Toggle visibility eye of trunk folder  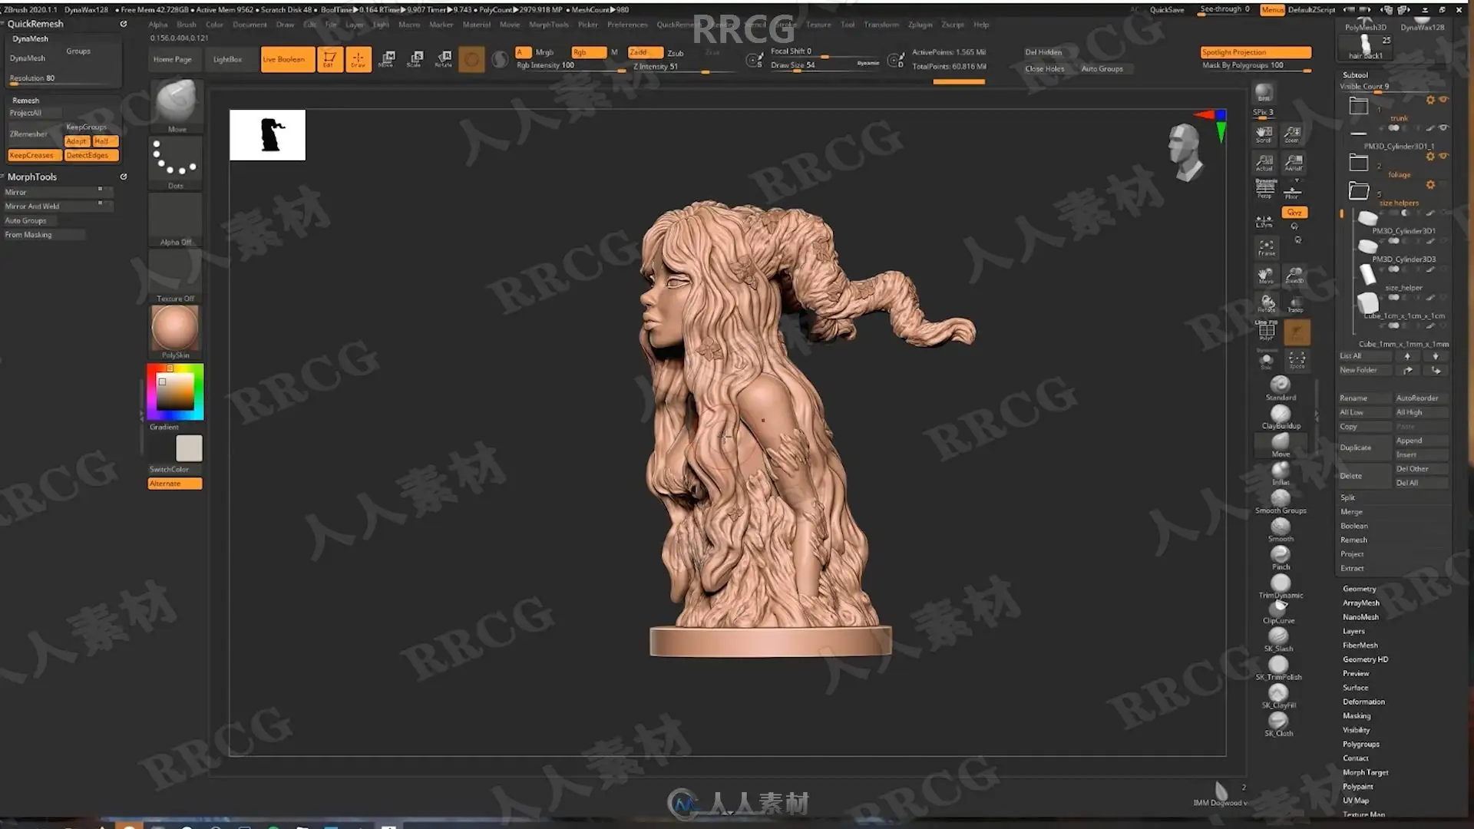[1443, 100]
